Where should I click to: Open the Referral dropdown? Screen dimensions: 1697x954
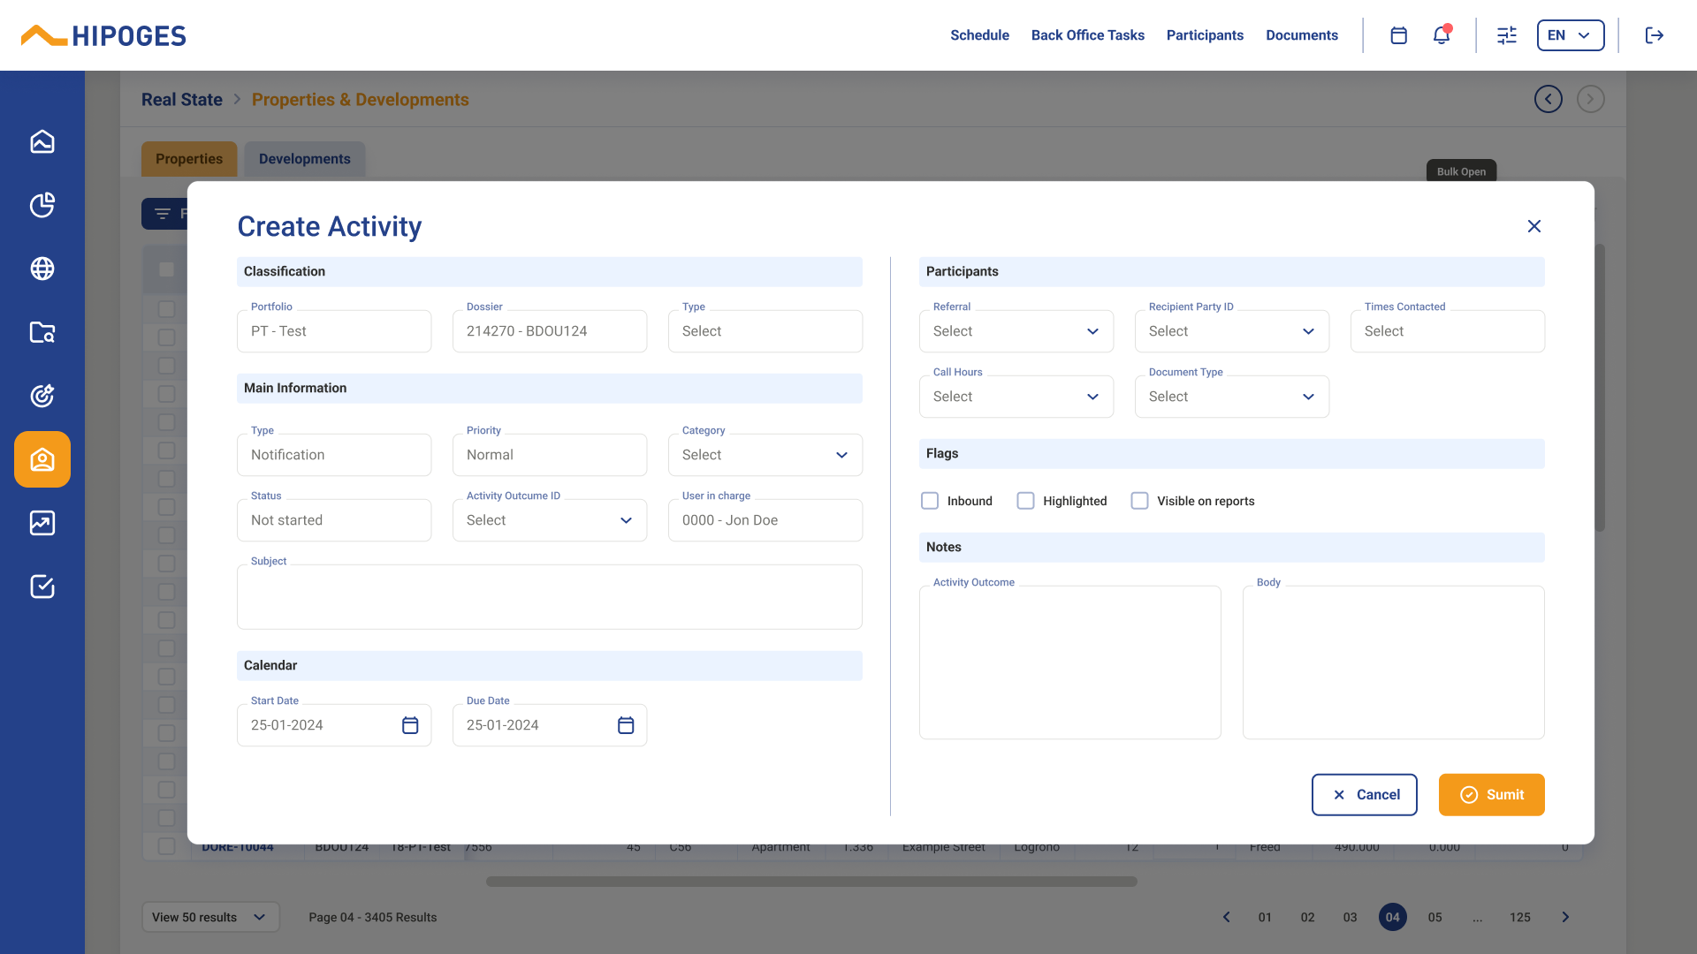[x=1016, y=331]
